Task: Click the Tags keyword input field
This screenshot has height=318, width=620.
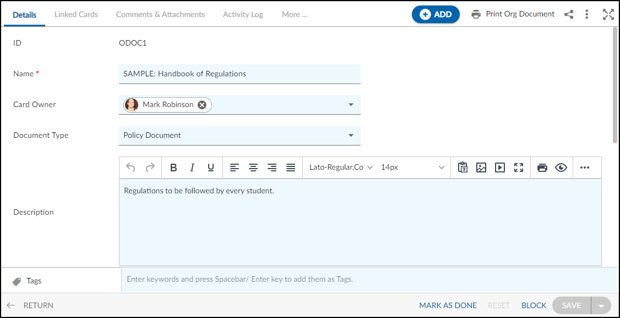Action: pyautogui.click(x=369, y=280)
